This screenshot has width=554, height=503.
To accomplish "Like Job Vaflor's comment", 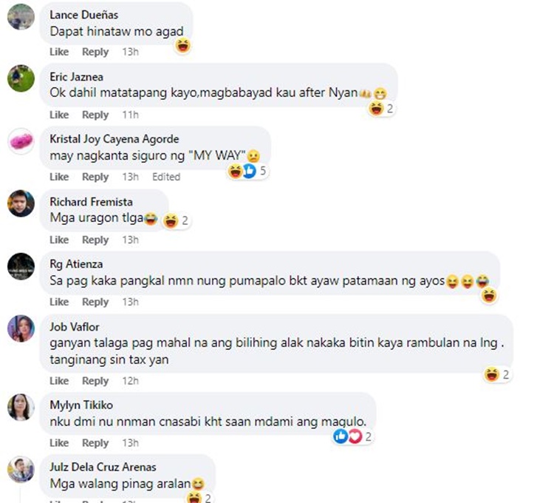I will tap(59, 381).
